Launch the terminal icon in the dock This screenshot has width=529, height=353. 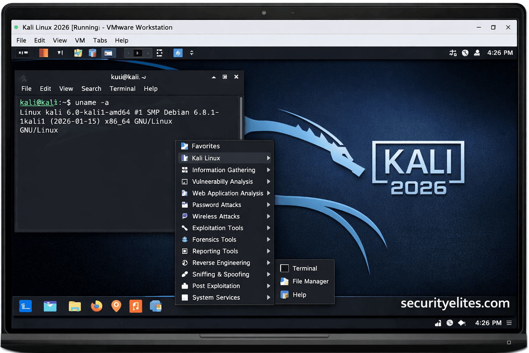click(25, 306)
